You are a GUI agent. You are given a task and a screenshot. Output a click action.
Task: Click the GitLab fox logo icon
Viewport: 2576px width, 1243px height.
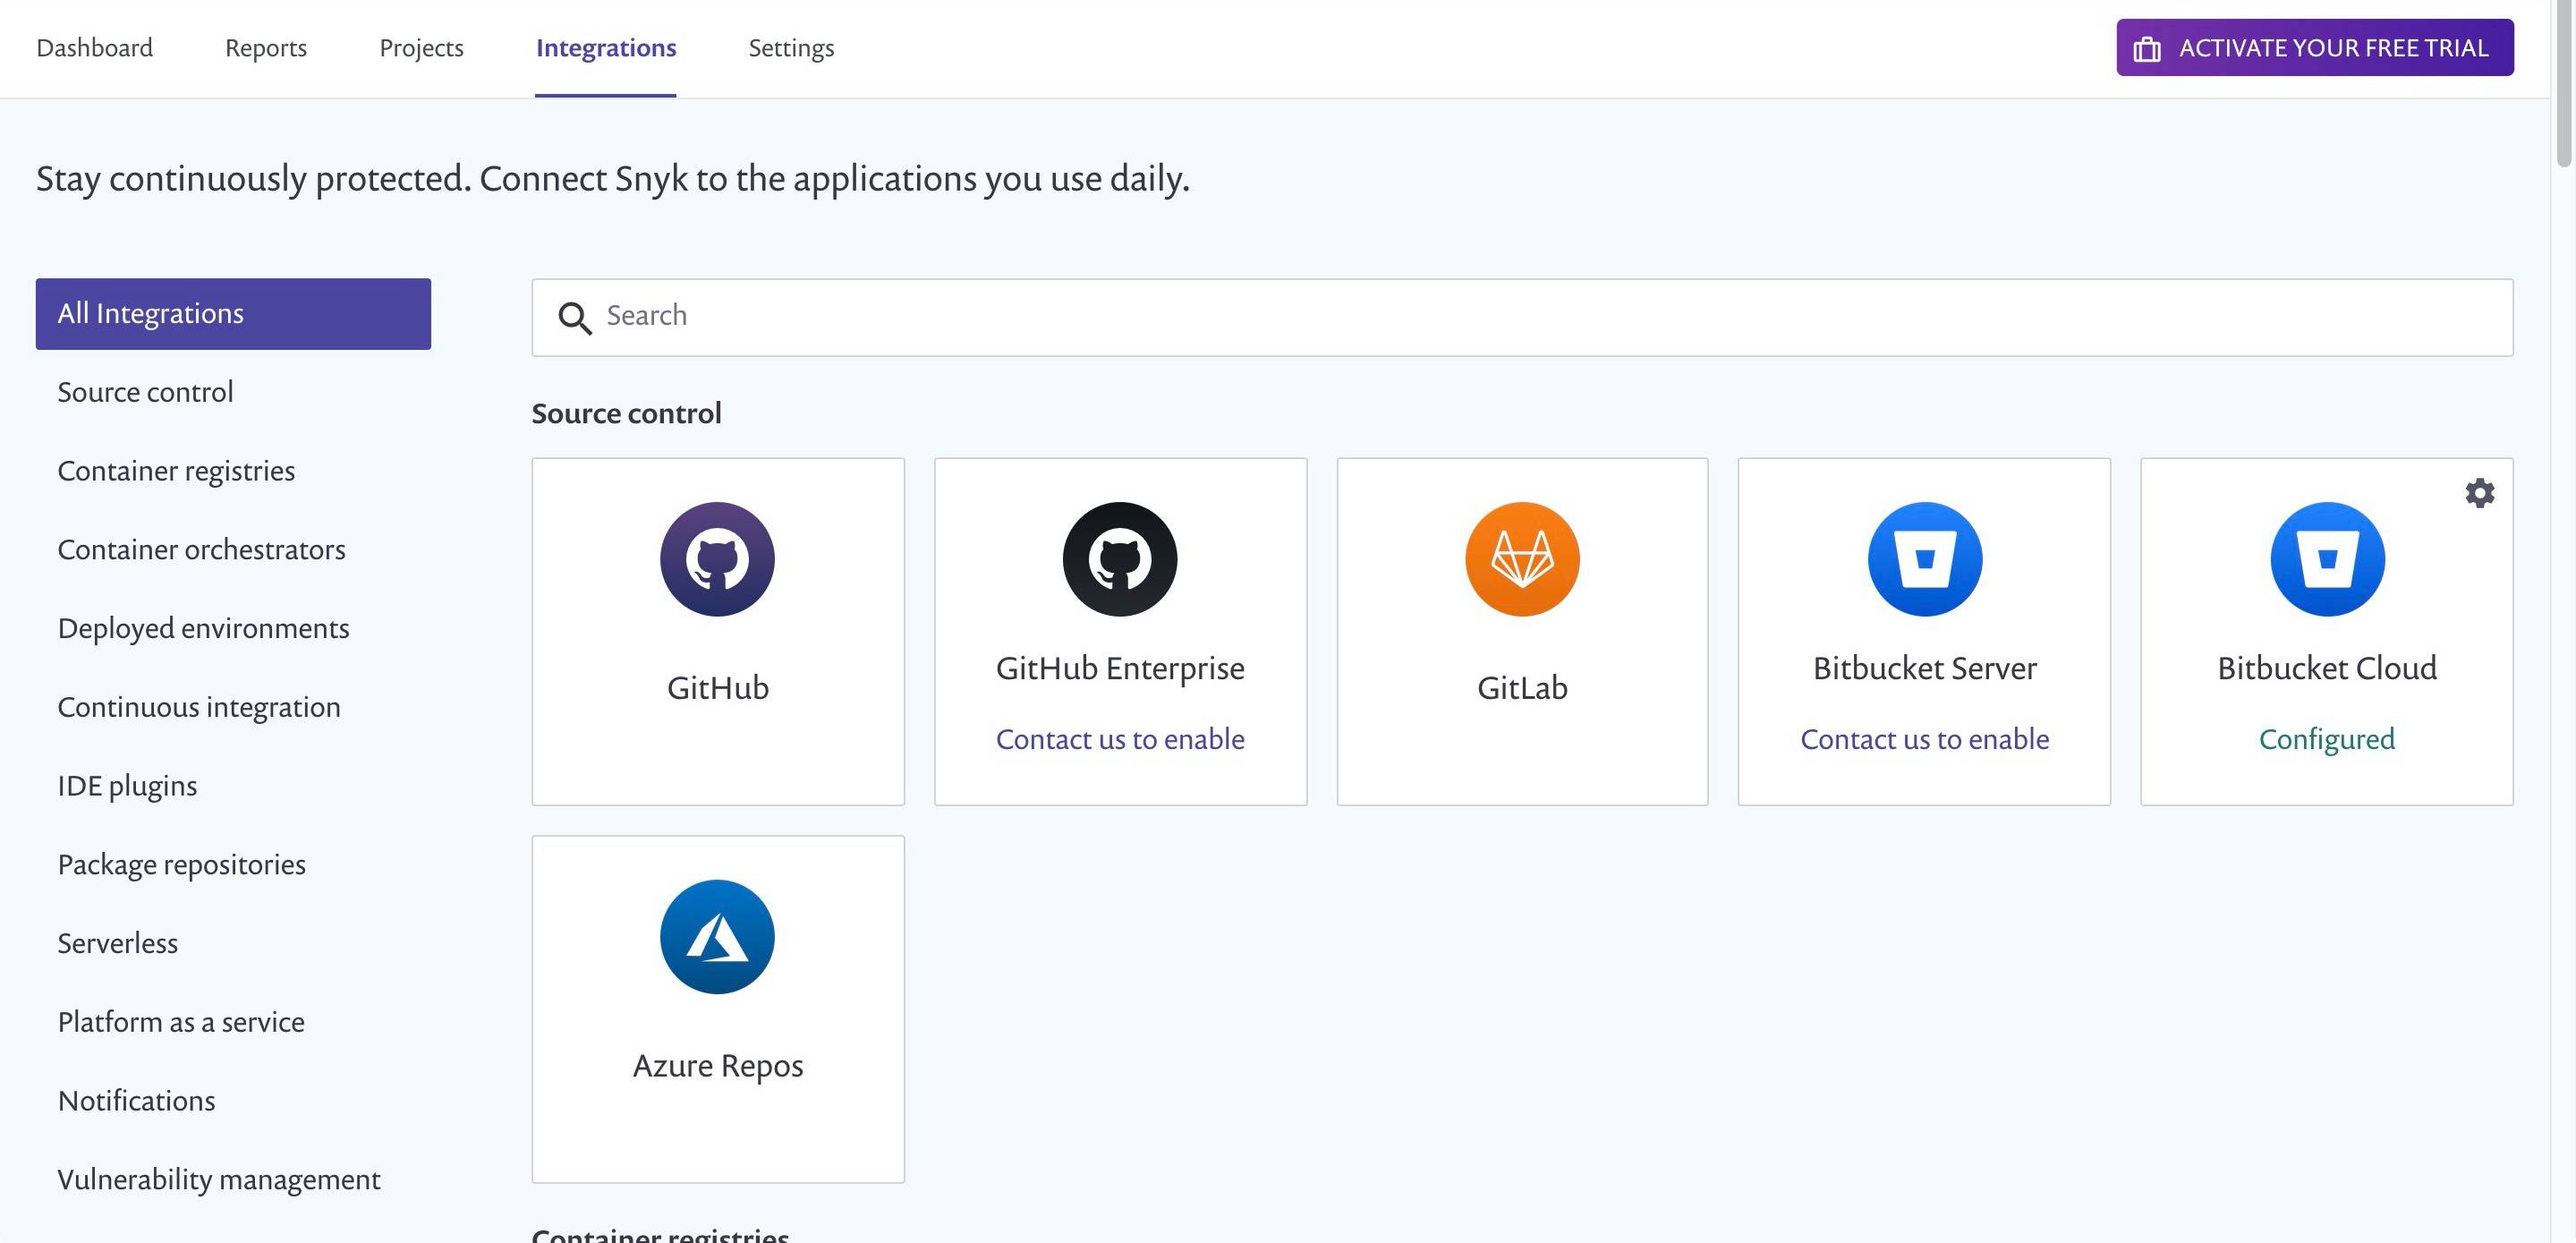[1522, 559]
